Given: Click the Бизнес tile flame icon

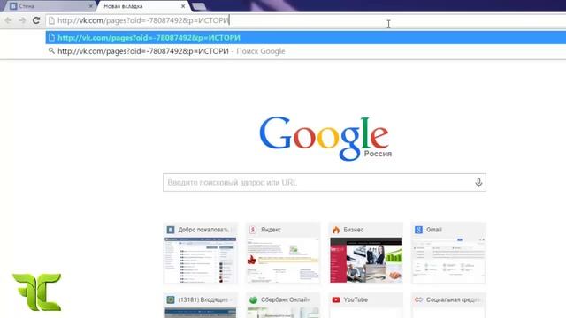Looking at the screenshot, I should point(336,230).
